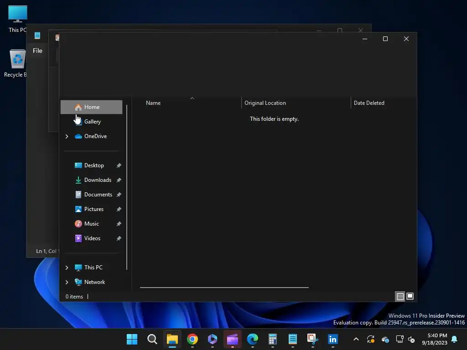
Task: Maximize the File Explorer window
Action: tap(385, 39)
